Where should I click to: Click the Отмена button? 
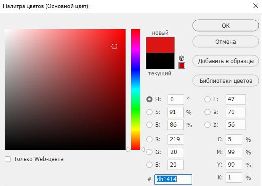(226, 41)
